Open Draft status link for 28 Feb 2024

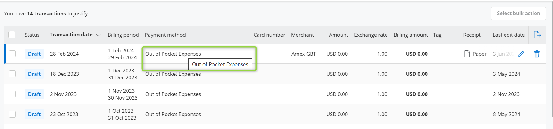pyautogui.click(x=34, y=54)
